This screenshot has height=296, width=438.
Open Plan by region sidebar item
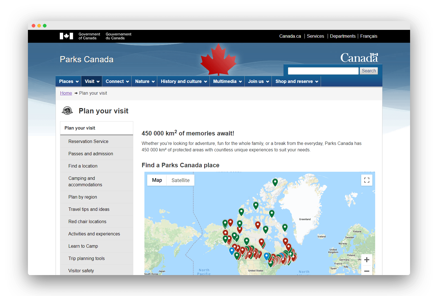(x=97, y=197)
